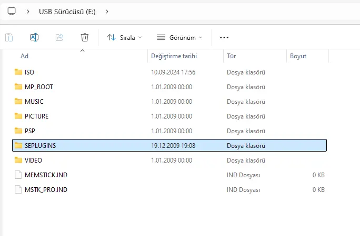Click the Paste clipboard icon
The height and width of the screenshot is (236, 360).
pos(9,37)
